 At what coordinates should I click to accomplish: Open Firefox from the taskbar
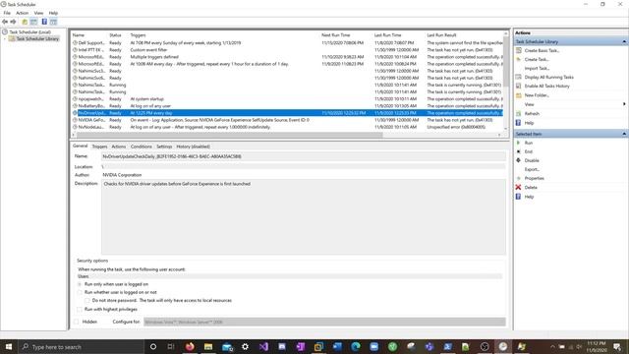pos(190,347)
